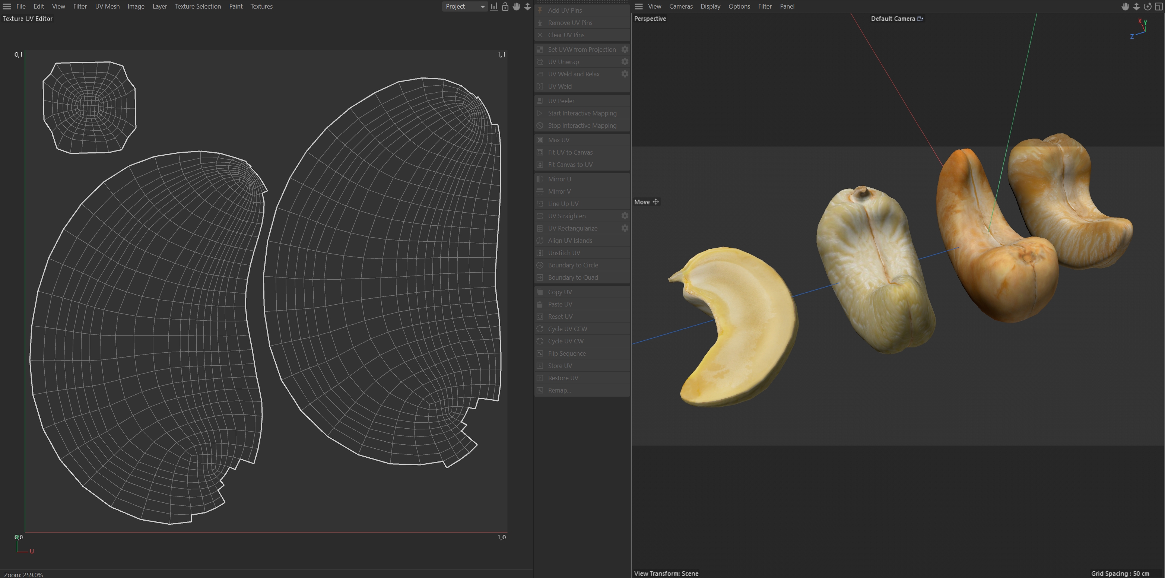The height and width of the screenshot is (578, 1165).
Task: Open the UV Mesh menu
Action: point(107,6)
